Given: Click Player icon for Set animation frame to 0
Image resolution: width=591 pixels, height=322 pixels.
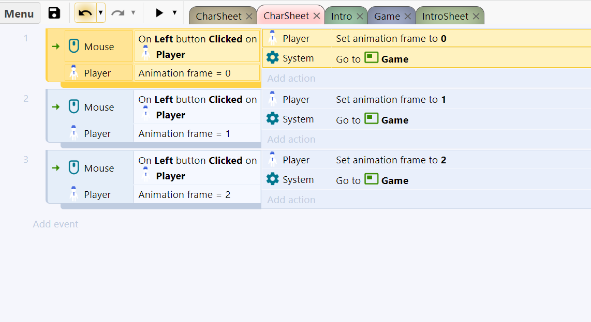Looking at the screenshot, I should (x=273, y=38).
